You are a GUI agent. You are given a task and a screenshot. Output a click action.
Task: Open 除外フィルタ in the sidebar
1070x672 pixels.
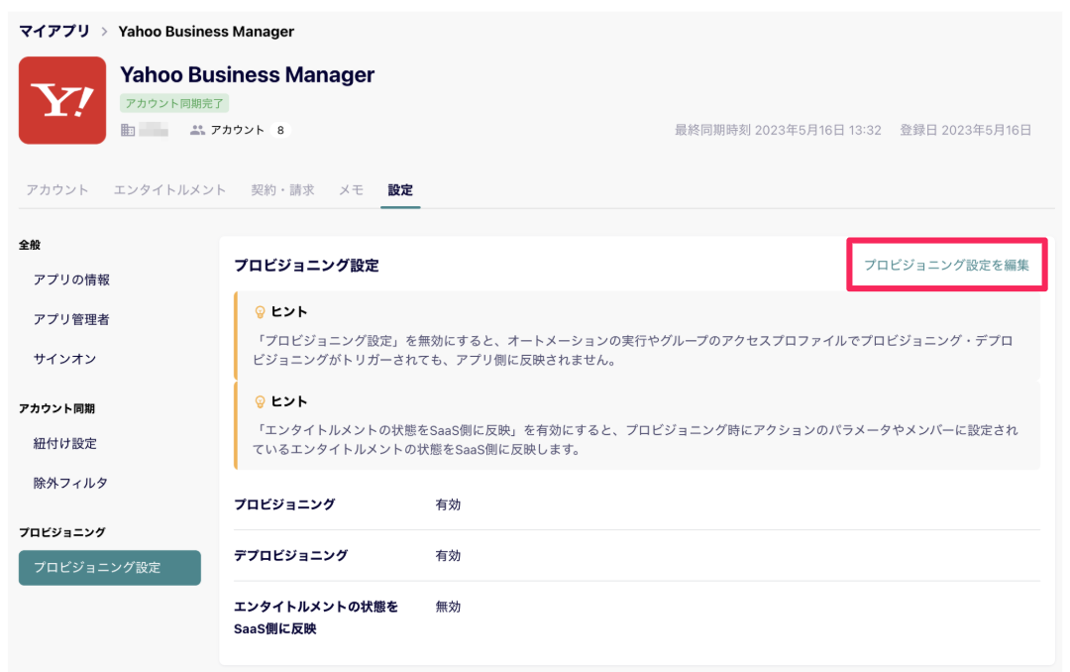[x=70, y=483]
